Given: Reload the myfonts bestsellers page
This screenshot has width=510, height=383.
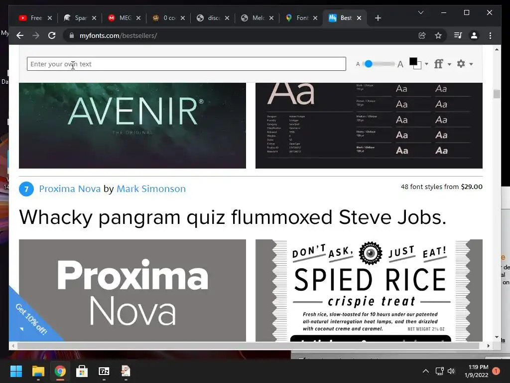Looking at the screenshot, I should [52, 35].
